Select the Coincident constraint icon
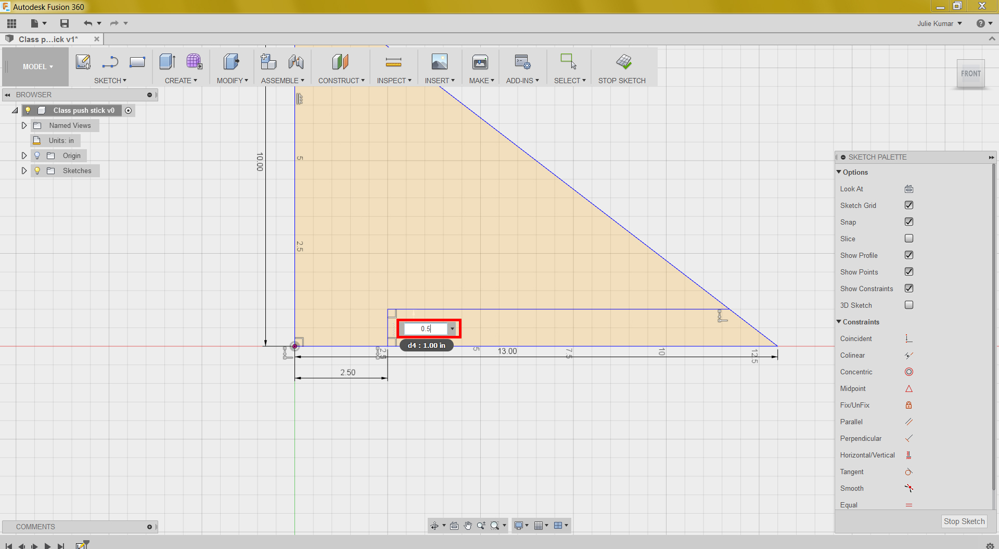 (909, 338)
